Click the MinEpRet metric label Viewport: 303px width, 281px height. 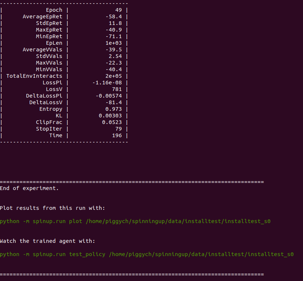tap(50, 36)
